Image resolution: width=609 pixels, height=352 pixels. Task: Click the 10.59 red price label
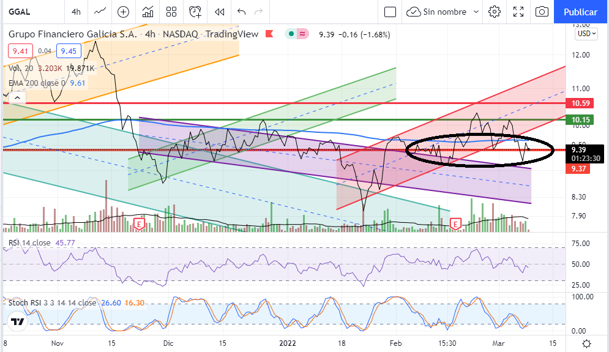click(580, 103)
